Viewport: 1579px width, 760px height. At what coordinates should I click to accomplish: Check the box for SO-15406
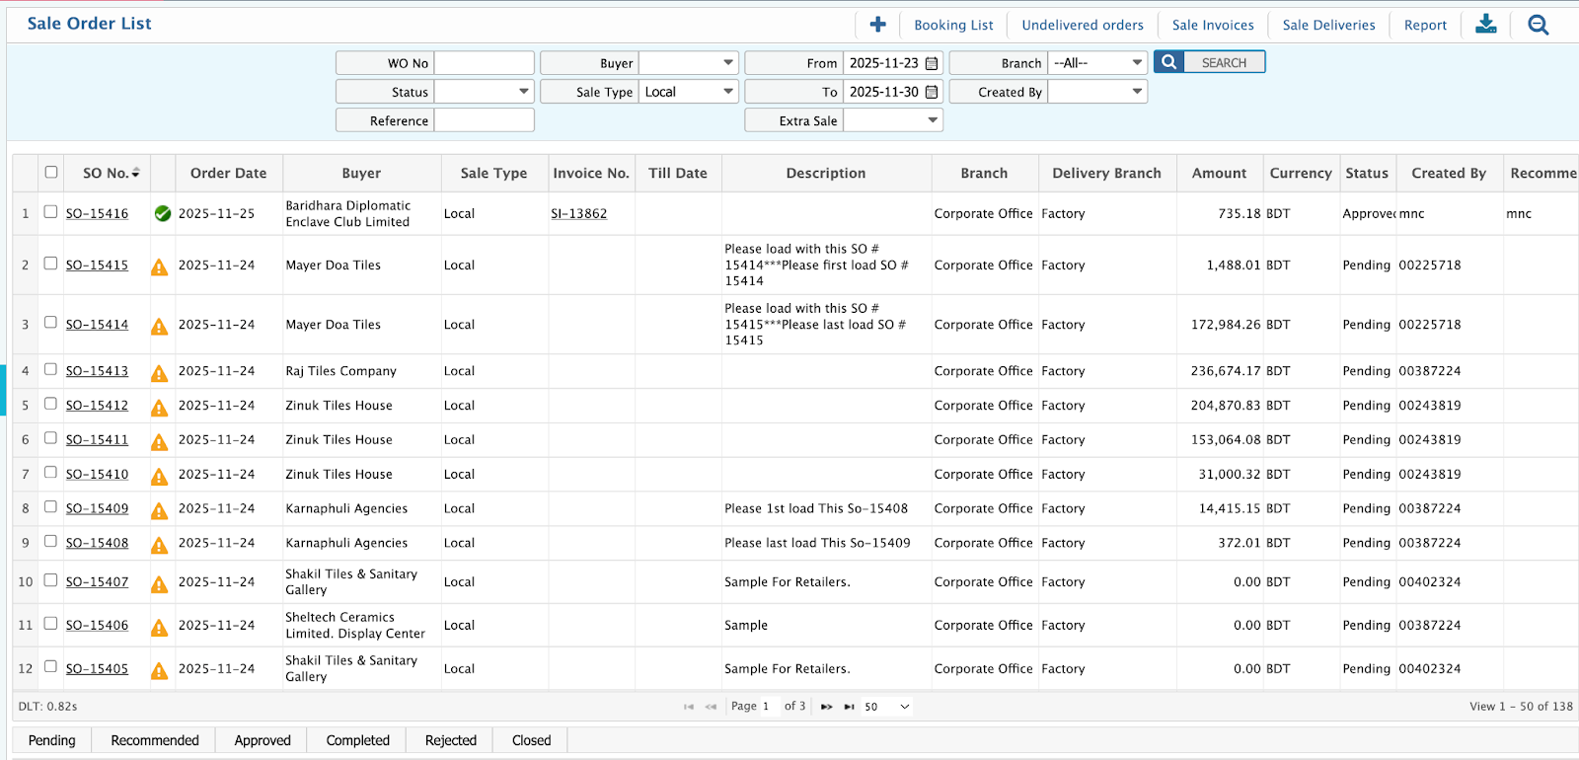coord(50,623)
